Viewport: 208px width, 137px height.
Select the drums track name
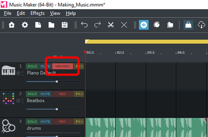(34, 128)
